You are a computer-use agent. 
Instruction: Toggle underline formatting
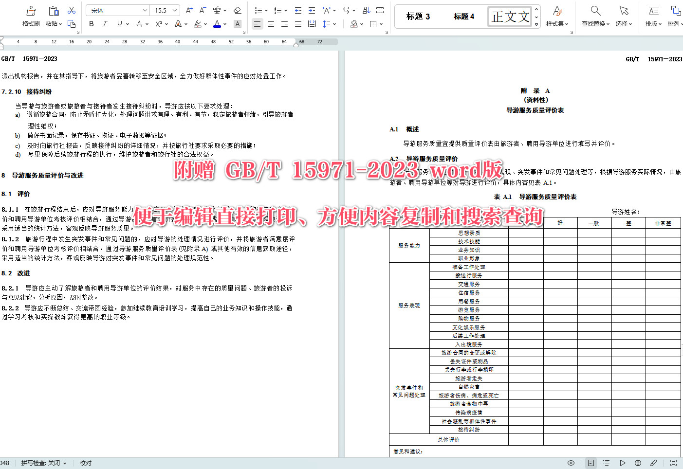pyautogui.click(x=118, y=23)
